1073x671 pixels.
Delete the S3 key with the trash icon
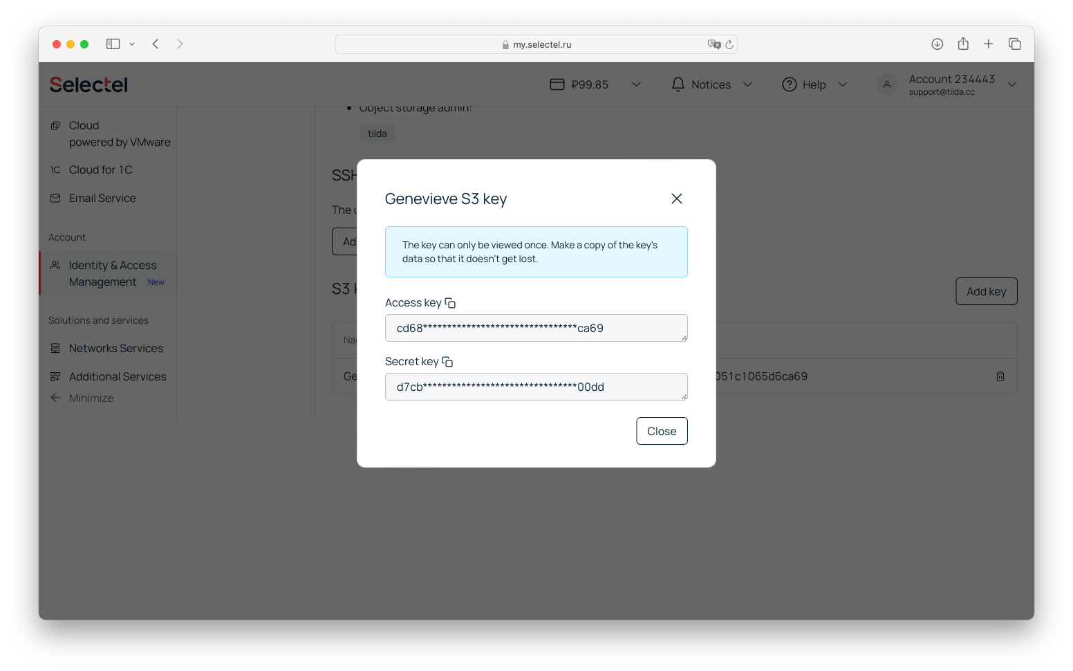(x=1000, y=376)
